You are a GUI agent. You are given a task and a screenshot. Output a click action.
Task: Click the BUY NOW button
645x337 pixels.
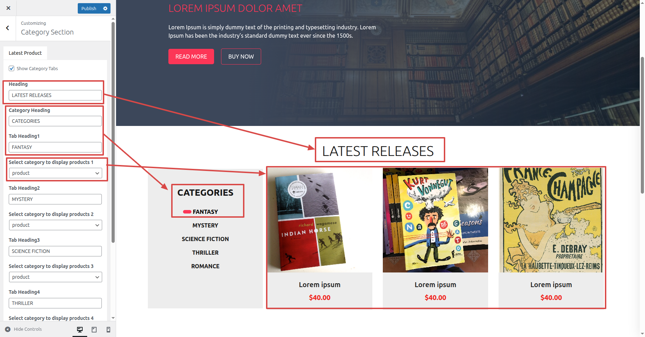point(241,57)
